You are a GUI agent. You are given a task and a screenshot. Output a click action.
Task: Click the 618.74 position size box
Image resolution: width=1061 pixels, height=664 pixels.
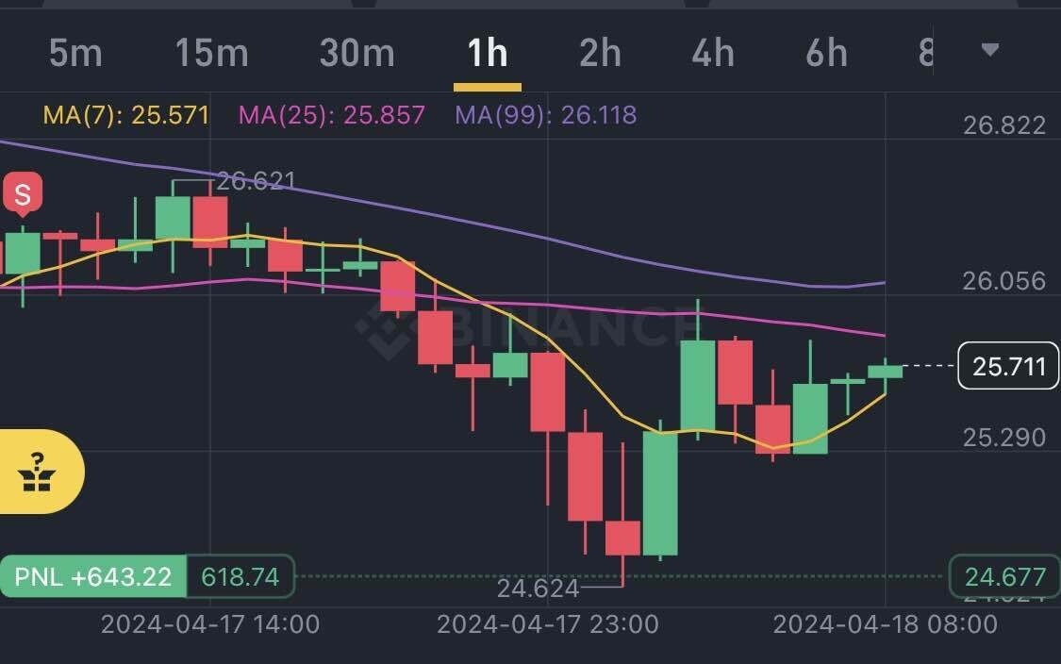240,576
